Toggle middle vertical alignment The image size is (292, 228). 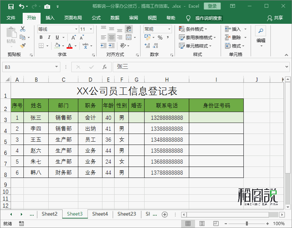[112, 29]
